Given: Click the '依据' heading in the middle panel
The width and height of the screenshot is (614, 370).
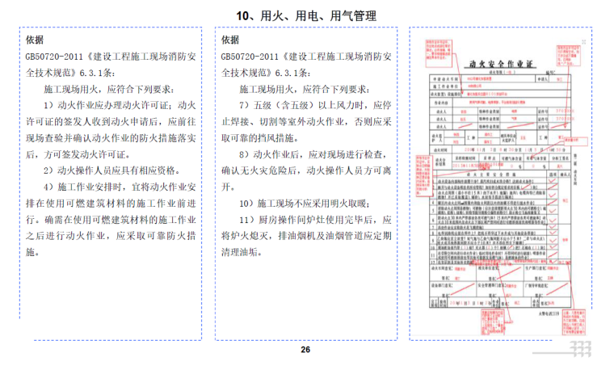Looking at the screenshot, I should point(230,40).
